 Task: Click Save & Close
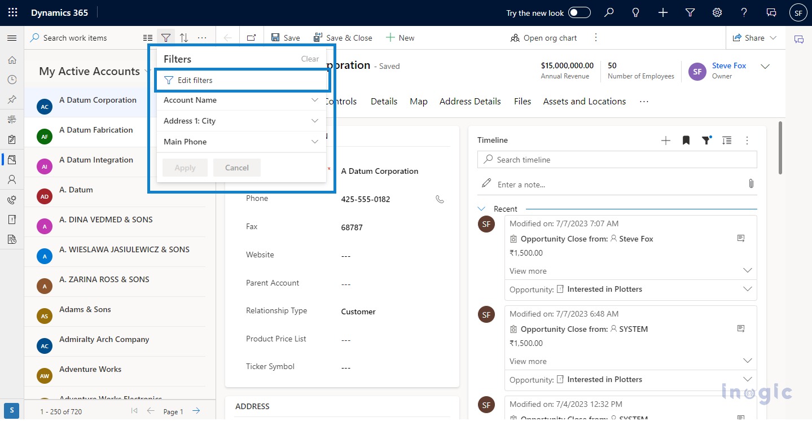pyautogui.click(x=343, y=38)
